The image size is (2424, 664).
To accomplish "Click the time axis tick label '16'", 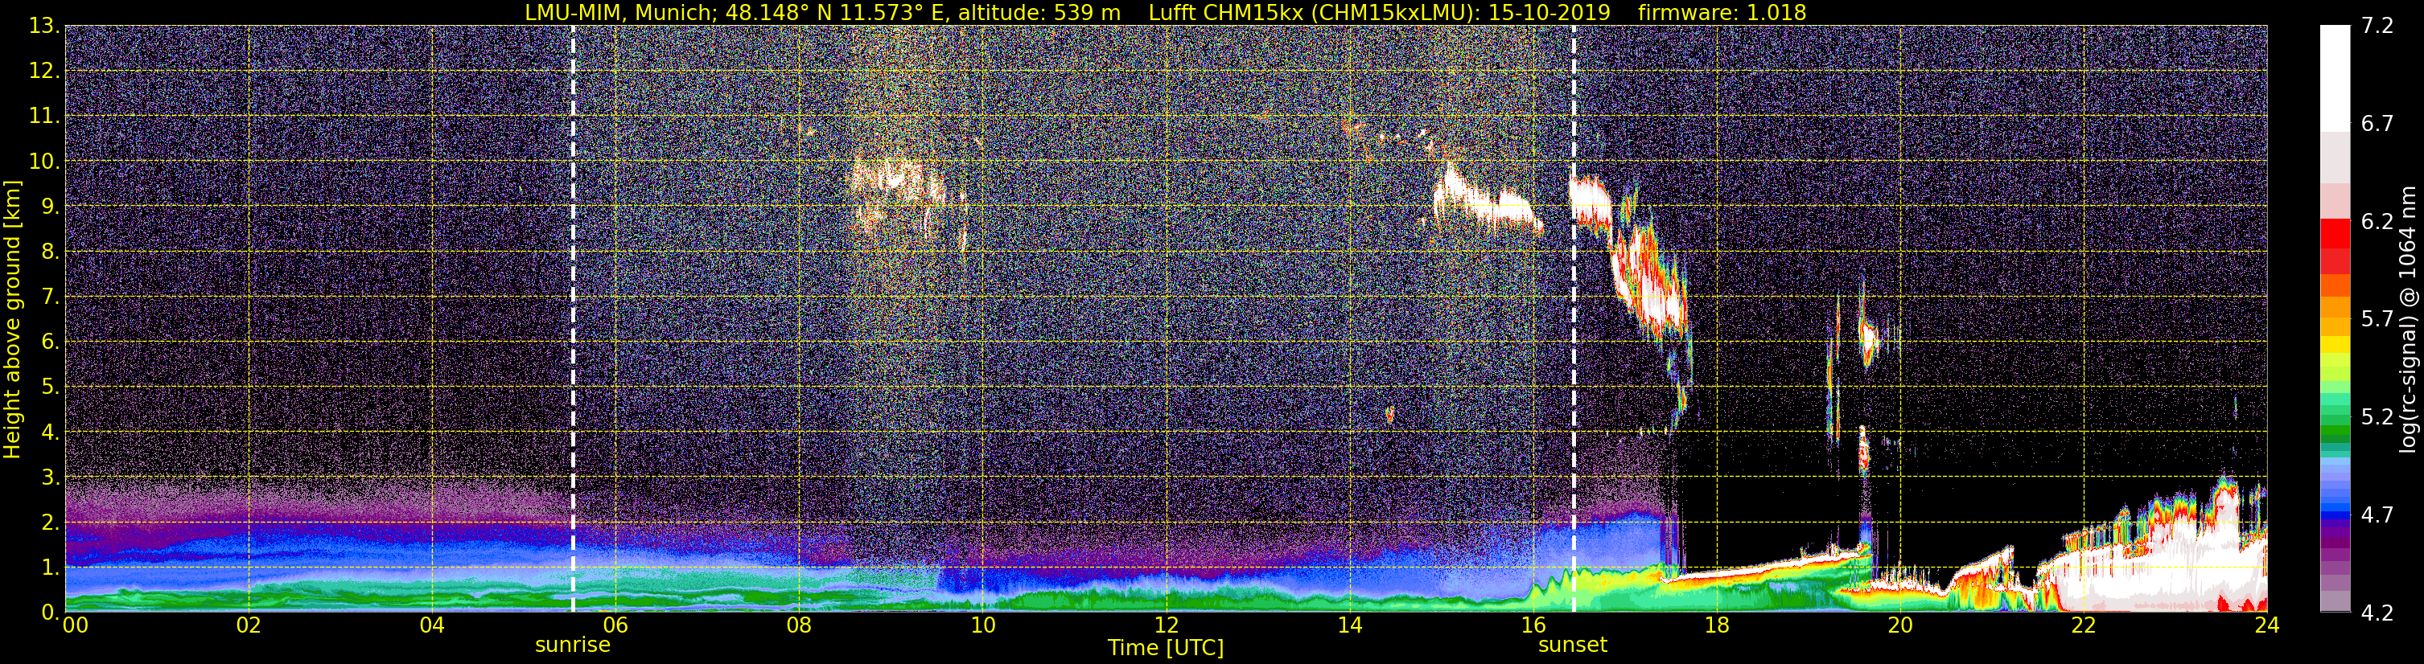I will (x=1533, y=625).
